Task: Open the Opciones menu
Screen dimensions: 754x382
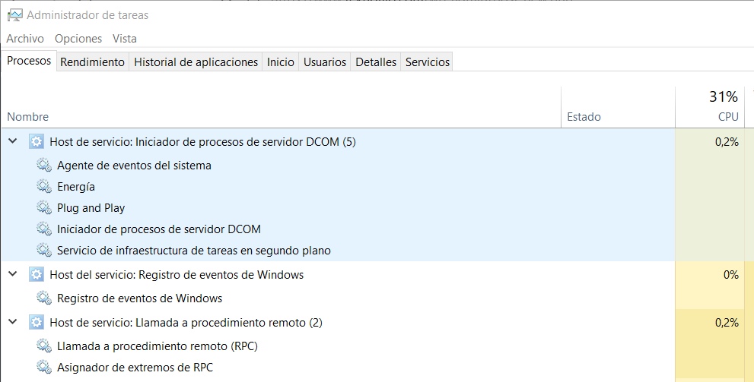Action: [x=78, y=39]
